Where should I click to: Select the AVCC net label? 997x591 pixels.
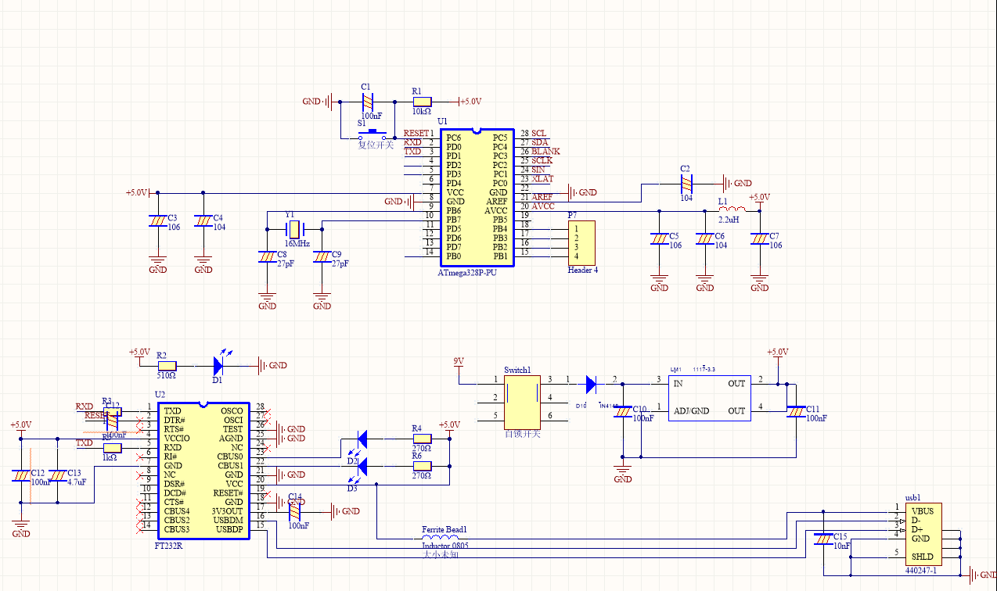click(544, 206)
